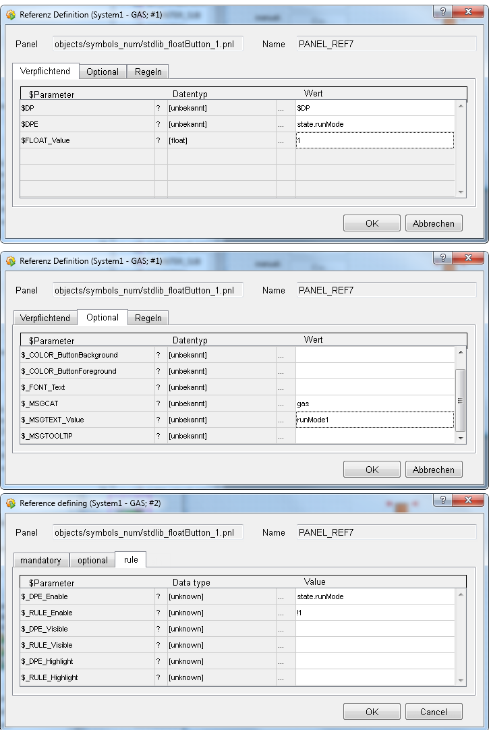Click the $FLOAT_Value Wert field
This screenshot has width=489, height=730.
pyautogui.click(x=375, y=140)
